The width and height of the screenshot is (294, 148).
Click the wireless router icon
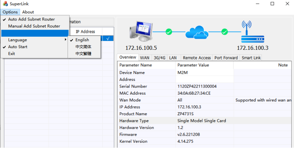click(x=252, y=32)
